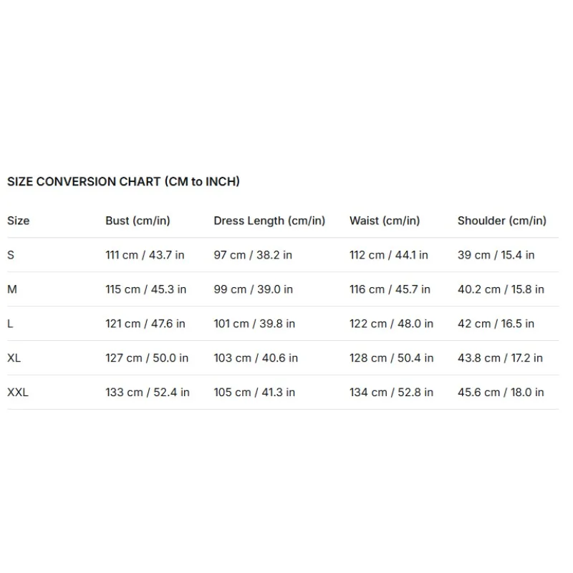Viewport: 573px width, 573px height.
Task: Select the XL size row label
Action: point(14,358)
